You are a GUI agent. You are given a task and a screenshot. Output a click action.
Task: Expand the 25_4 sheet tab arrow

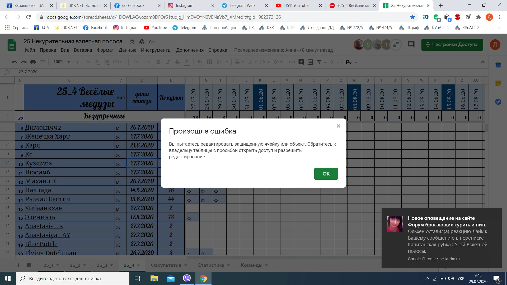139,265
